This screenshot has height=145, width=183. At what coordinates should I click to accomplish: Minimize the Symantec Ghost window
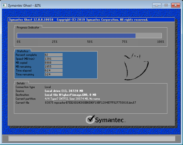point(157,5)
